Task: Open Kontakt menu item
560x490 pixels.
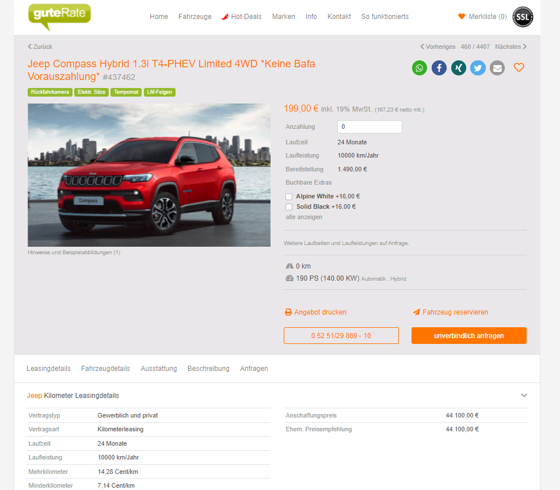Action: point(340,17)
